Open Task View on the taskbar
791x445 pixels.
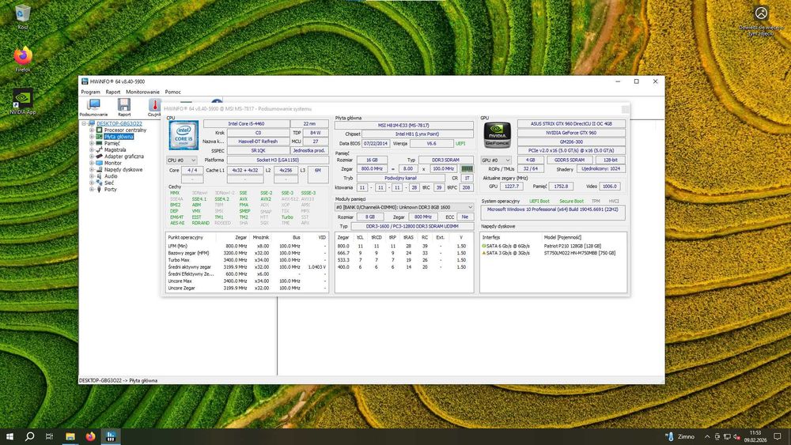(x=49, y=436)
